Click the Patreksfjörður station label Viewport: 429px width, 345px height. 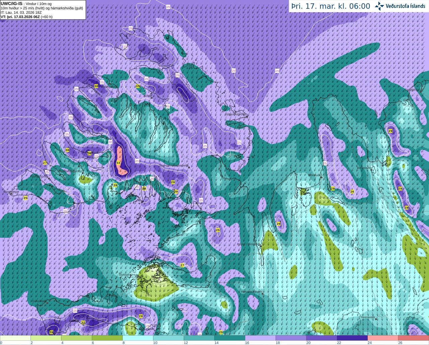(39, 176)
